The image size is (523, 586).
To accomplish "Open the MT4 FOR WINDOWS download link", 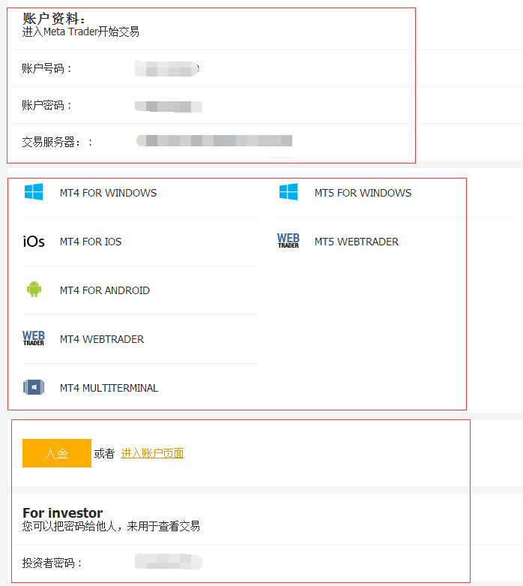I will (108, 193).
